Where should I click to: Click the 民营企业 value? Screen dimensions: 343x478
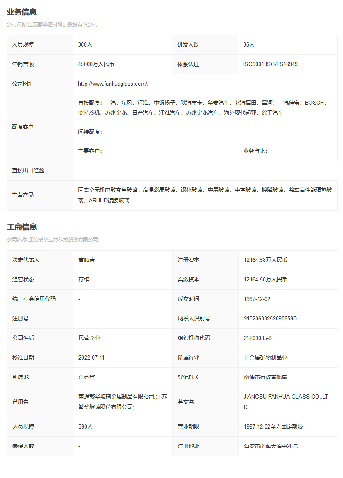tap(89, 338)
